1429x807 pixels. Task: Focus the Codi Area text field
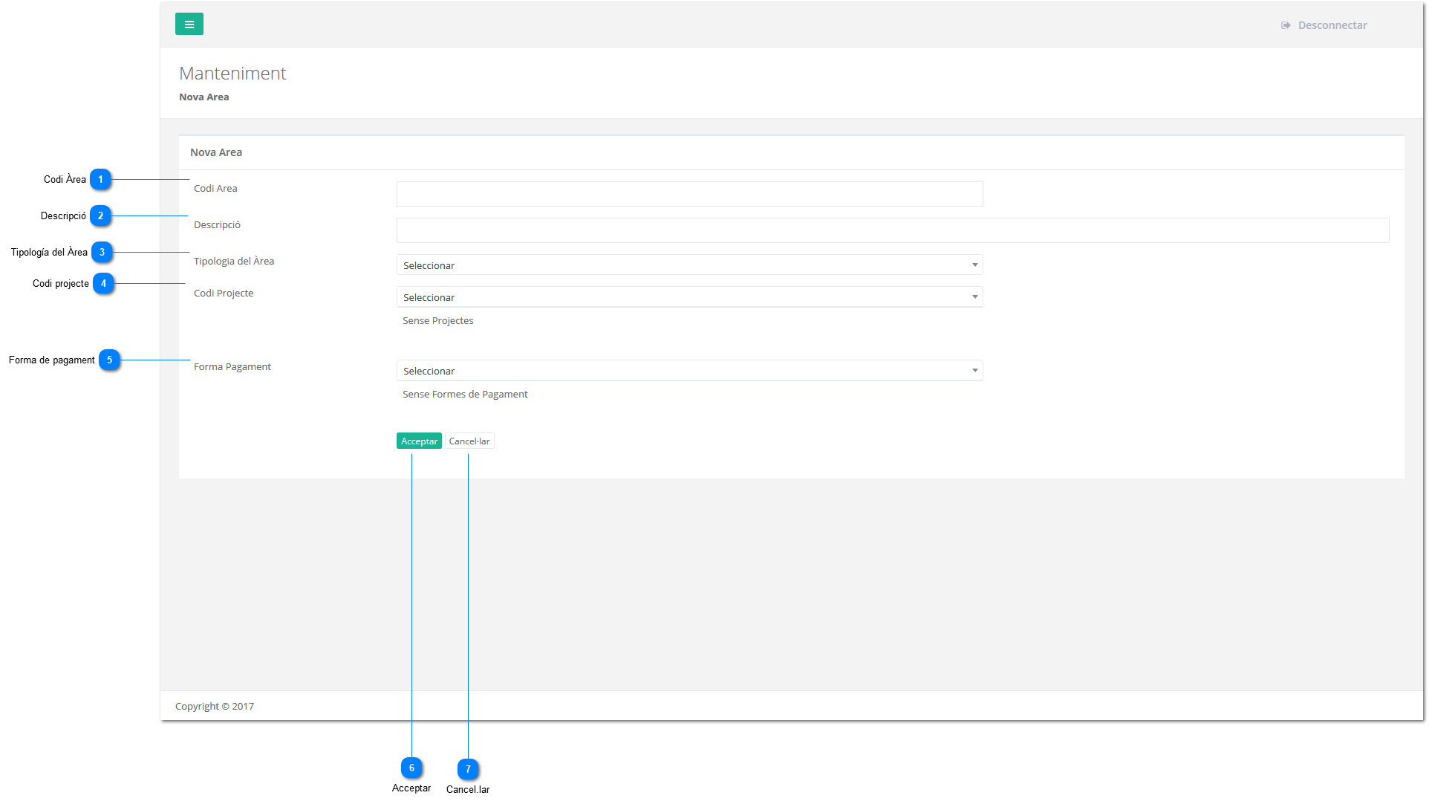coord(689,194)
